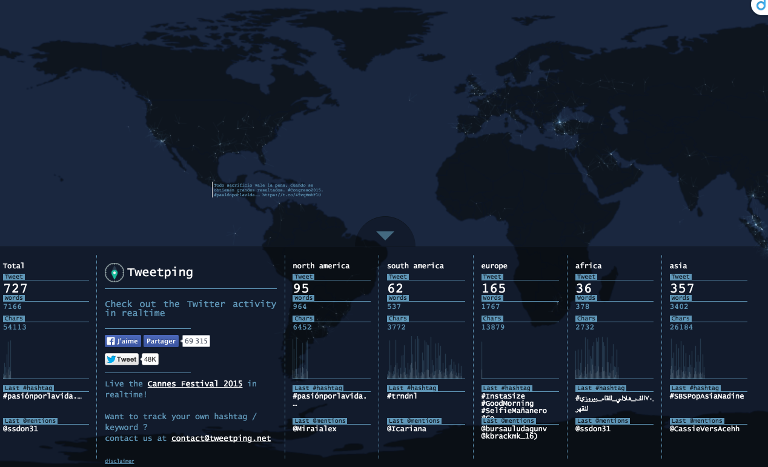This screenshot has height=467, width=768.
Task: Click the @Miraialex mention
Action: [315, 429]
